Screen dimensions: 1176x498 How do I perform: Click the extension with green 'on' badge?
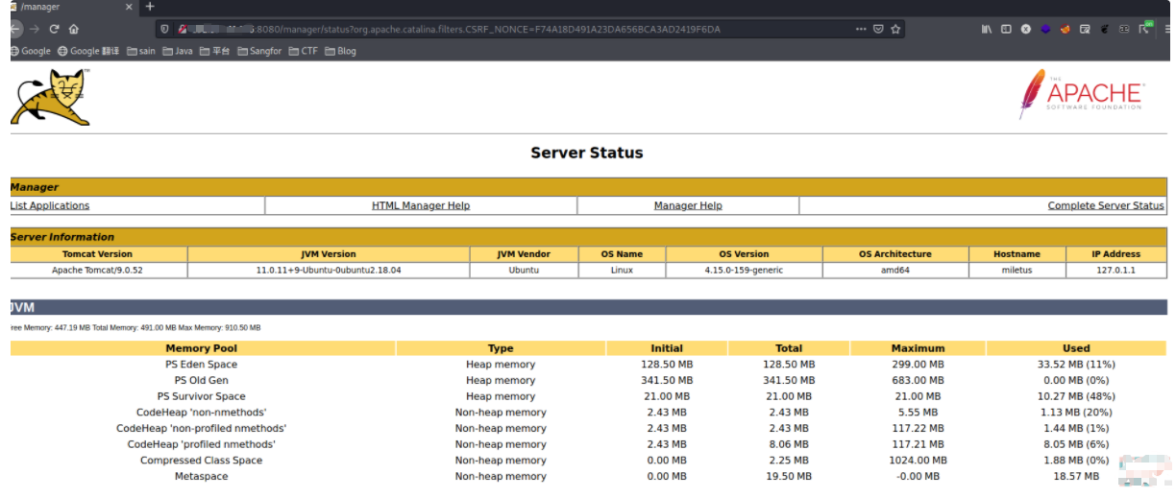(x=1144, y=28)
